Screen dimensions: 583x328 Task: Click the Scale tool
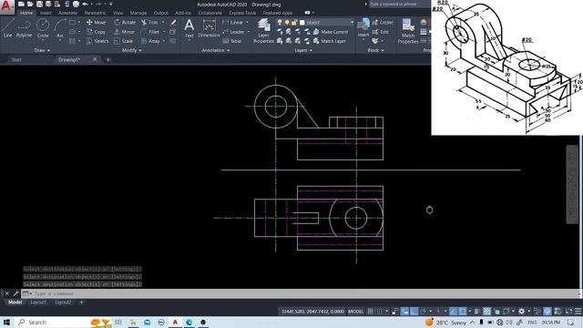pos(124,41)
